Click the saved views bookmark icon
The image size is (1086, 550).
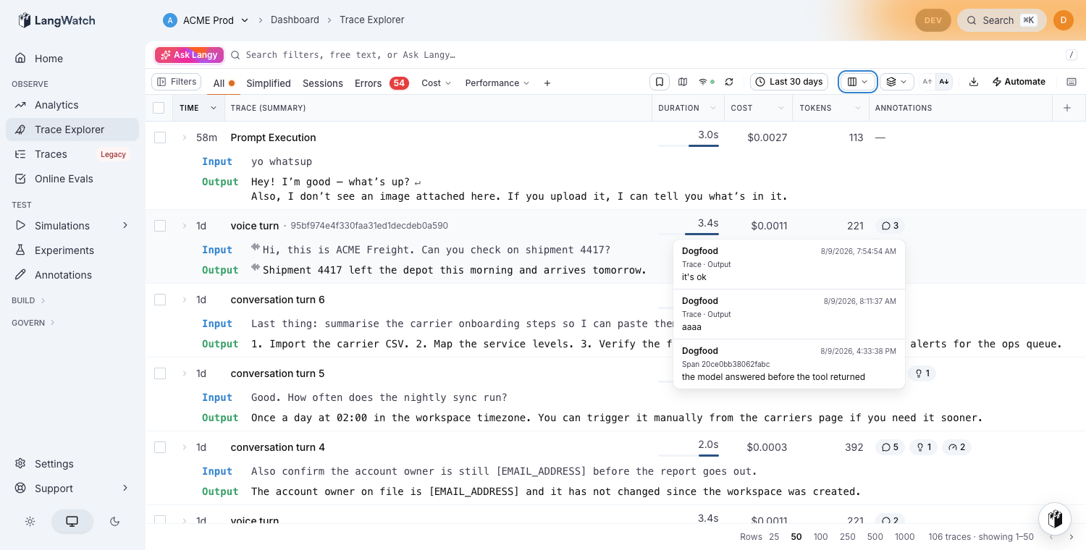660,82
